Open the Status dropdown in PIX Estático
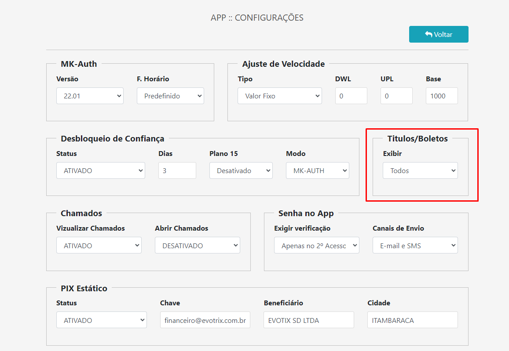509x351 pixels. (101, 319)
